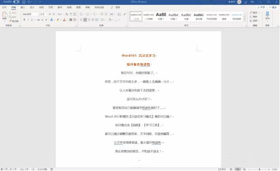Click the Select button in editing group
This screenshot has width=280, height=171.
(x=254, y=21)
